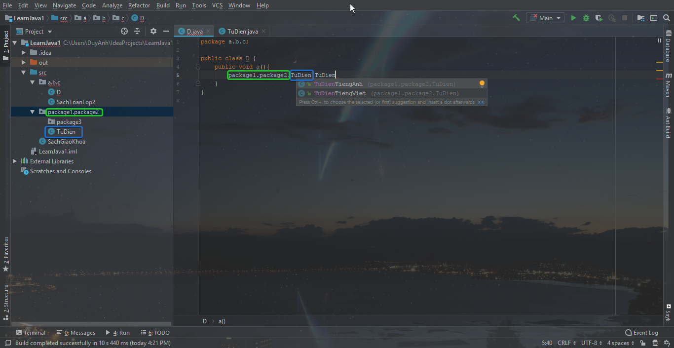Open Project panel gear settings

[153, 31]
